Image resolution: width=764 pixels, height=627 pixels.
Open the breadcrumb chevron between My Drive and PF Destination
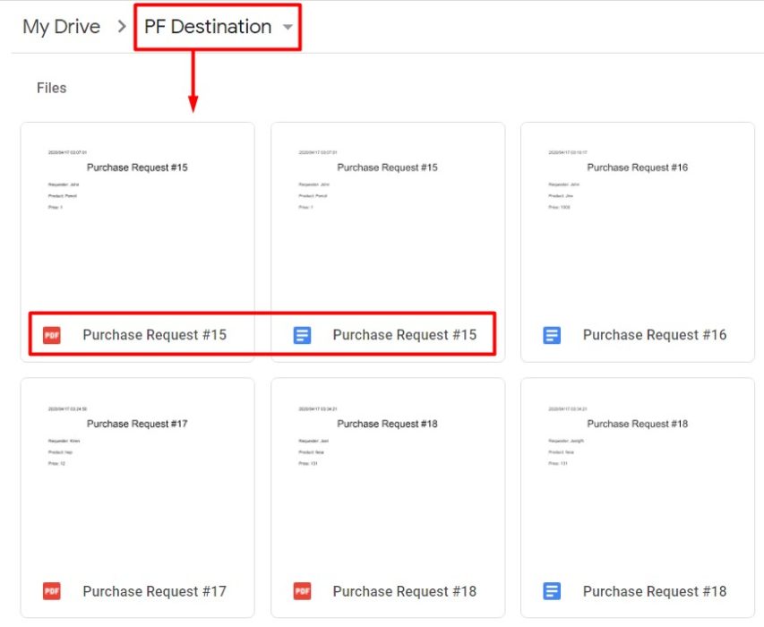tap(120, 27)
